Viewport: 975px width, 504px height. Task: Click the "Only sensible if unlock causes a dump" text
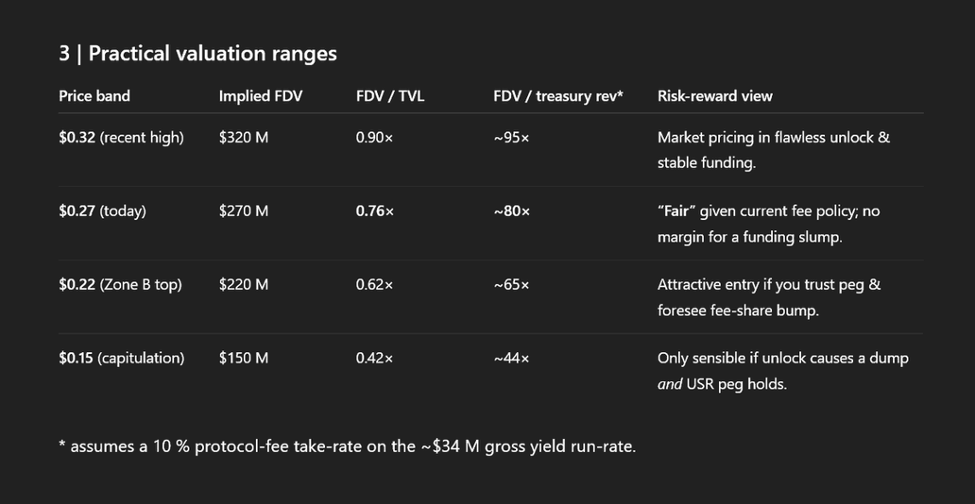tap(782, 358)
